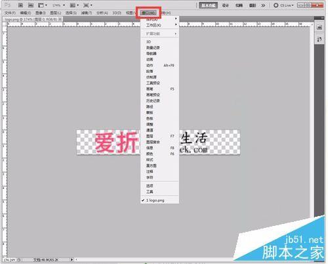The width and height of the screenshot is (328, 264).
Task: Open Mini Bridge from the application bar
Action: (31, 5)
